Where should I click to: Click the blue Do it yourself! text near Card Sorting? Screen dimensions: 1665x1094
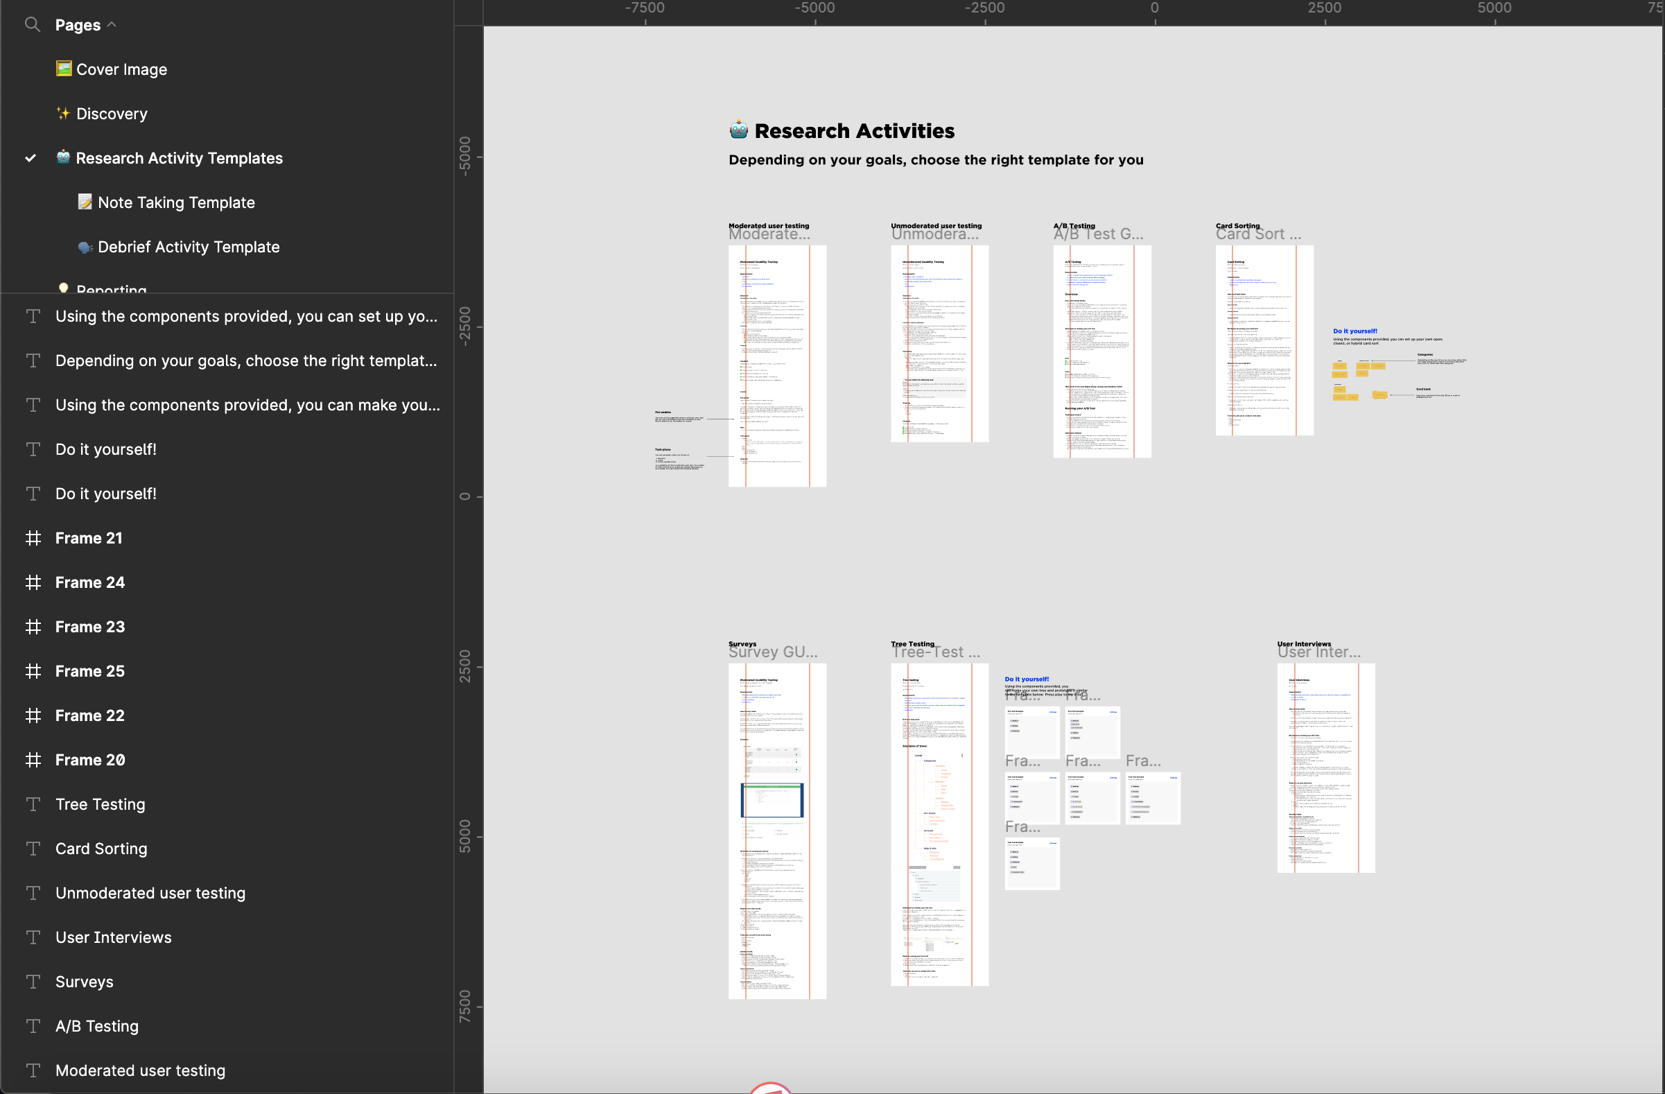(x=1354, y=331)
